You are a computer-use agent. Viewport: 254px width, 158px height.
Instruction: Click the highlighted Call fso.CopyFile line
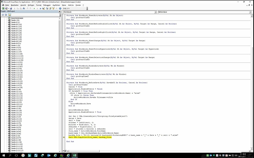pyautogui.click(x=90, y=137)
